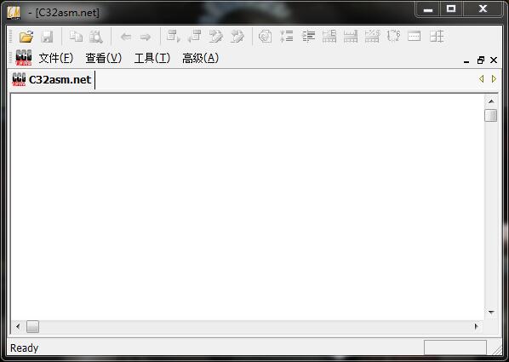Screen dimensions: 509x362
Task: Click the forward arrow toolbar icon
Action: (145, 37)
